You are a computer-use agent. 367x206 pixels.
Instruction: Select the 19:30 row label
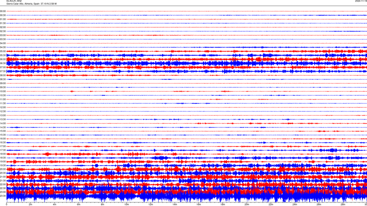tap(3, 165)
